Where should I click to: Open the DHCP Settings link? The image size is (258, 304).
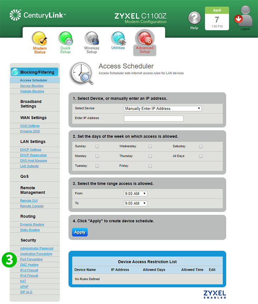[x=31, y=149]
